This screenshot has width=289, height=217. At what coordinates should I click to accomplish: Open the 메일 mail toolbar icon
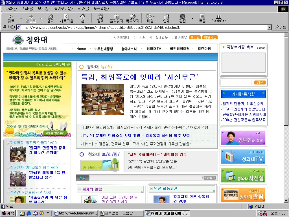[x=150, y=18]
